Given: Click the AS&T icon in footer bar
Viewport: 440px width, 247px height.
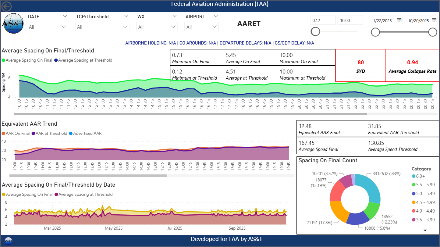Looking at the screenshot, I should pyautogui.click(x=8, y=241).
